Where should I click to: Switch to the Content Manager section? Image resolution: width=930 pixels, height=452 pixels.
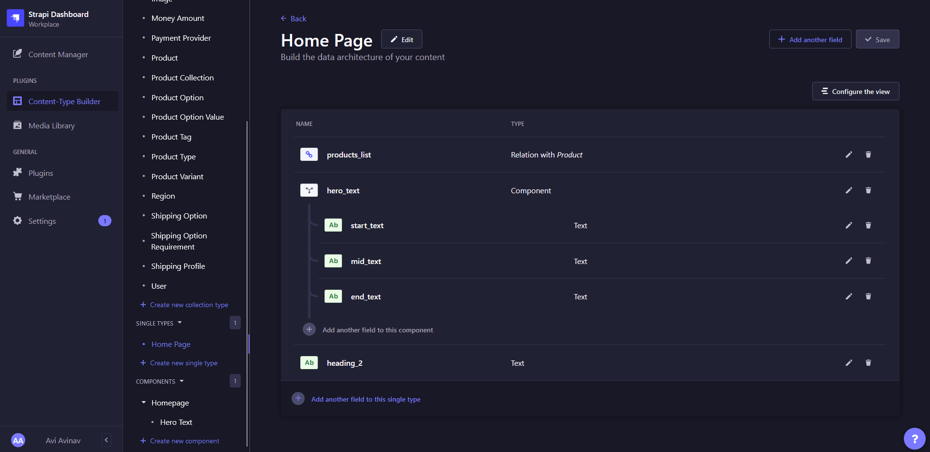pyautogui.click(x=58, y=54)
